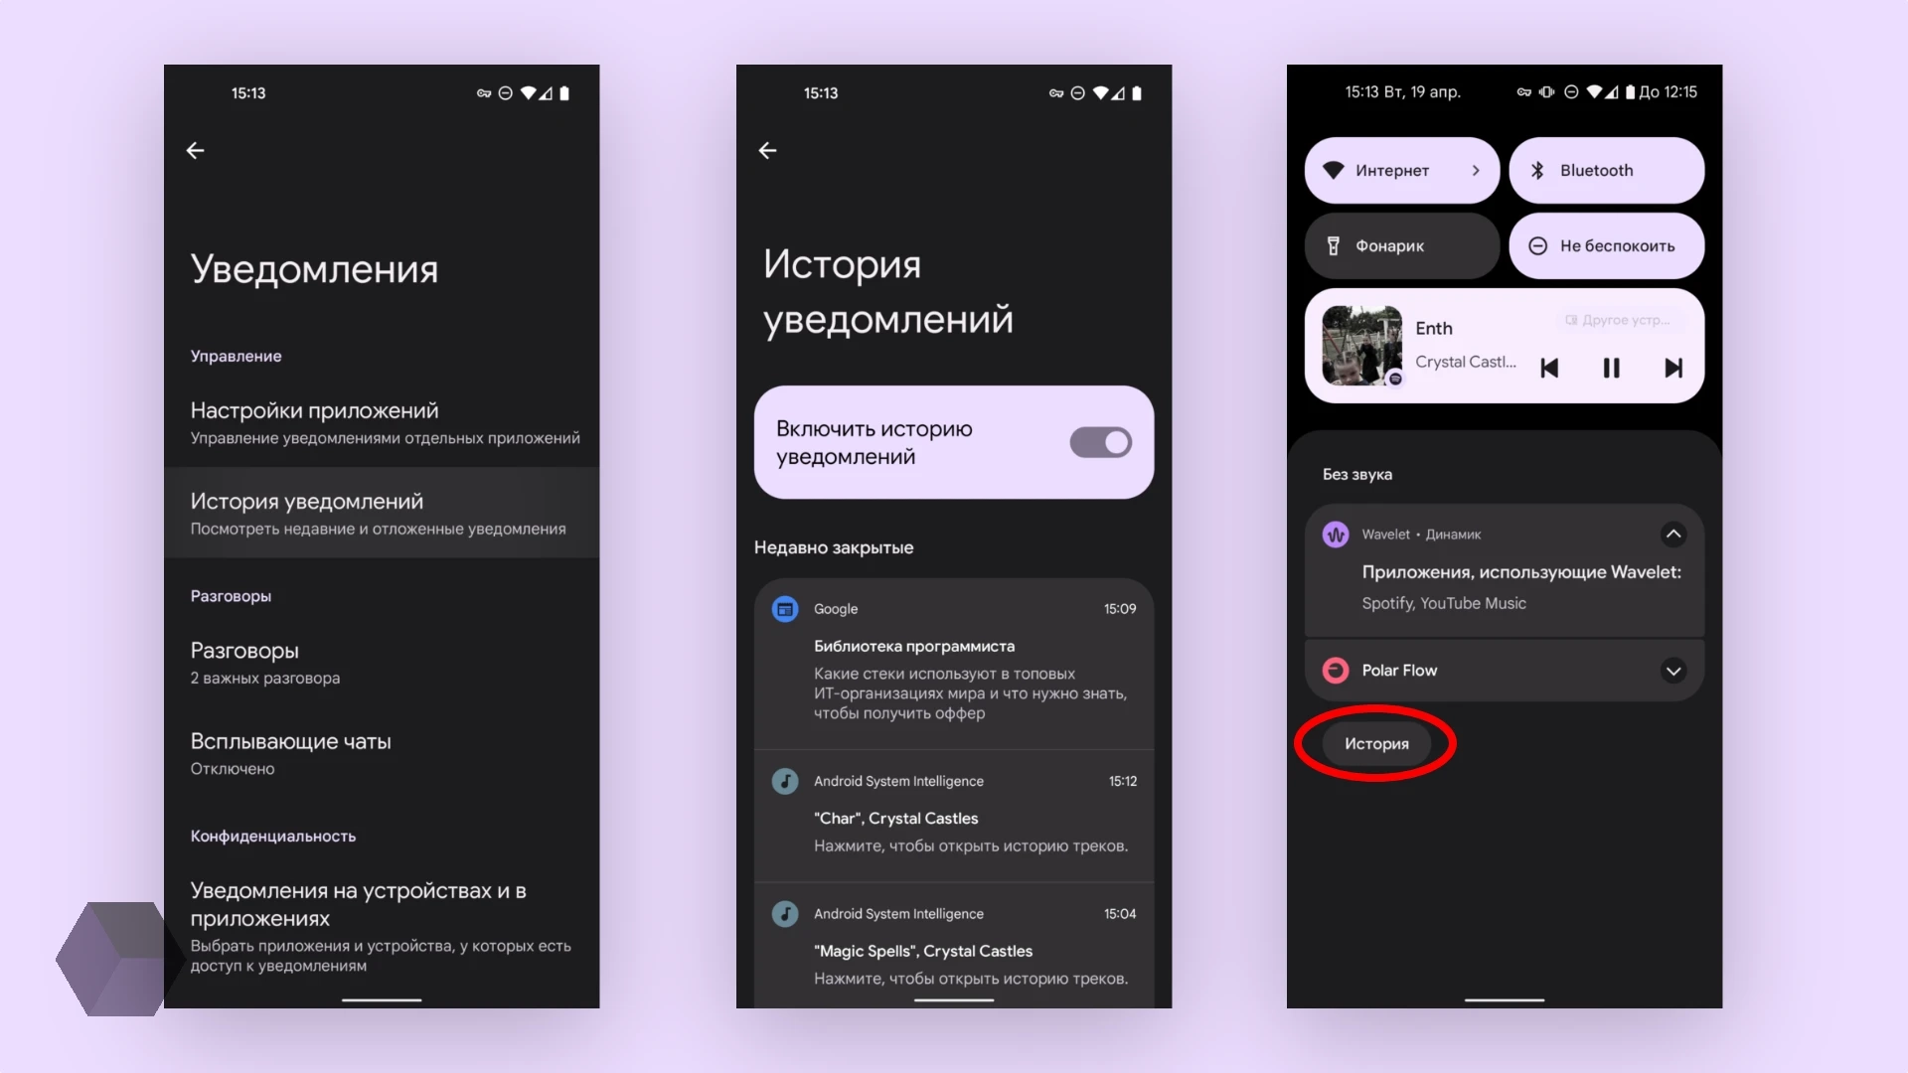Tap the Wavelet app icon in volume panel
Viewport: 1908px width, 1073px height.
[x=1336, y=534]
